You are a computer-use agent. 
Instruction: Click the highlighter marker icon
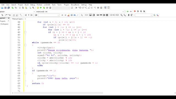point(68,15)
